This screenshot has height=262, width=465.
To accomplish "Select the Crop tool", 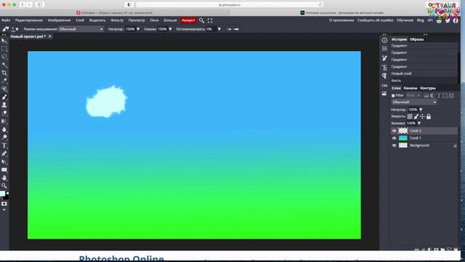I will [4, 73].
